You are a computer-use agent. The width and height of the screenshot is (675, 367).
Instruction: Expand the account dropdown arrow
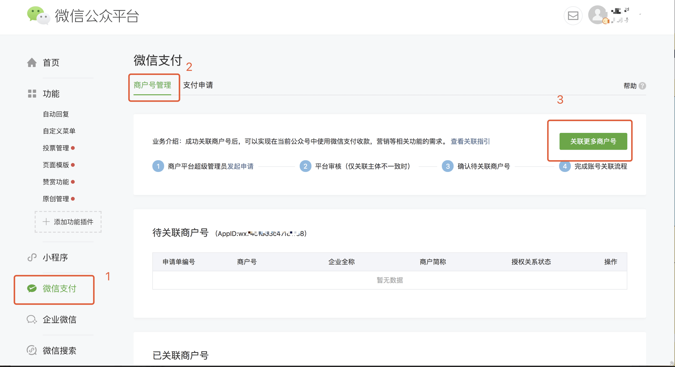(x=640, y=14)
